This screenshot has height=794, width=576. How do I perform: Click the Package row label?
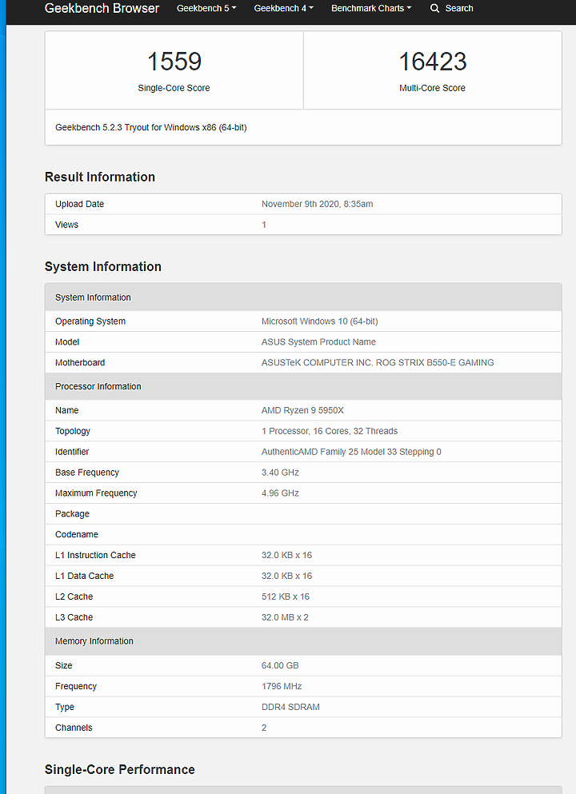pyautogui.click(x=73, y=514)
